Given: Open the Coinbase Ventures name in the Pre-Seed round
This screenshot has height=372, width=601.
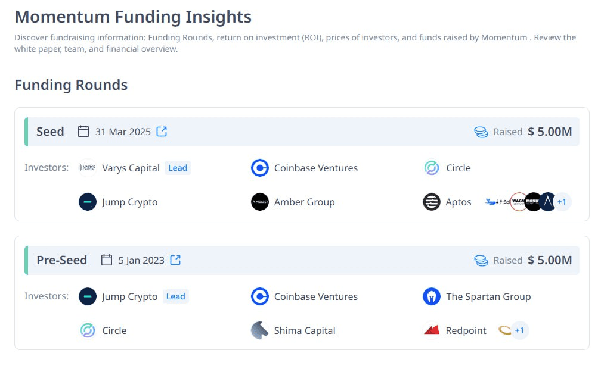Looking at the screenshot, I should pos(316,296).
